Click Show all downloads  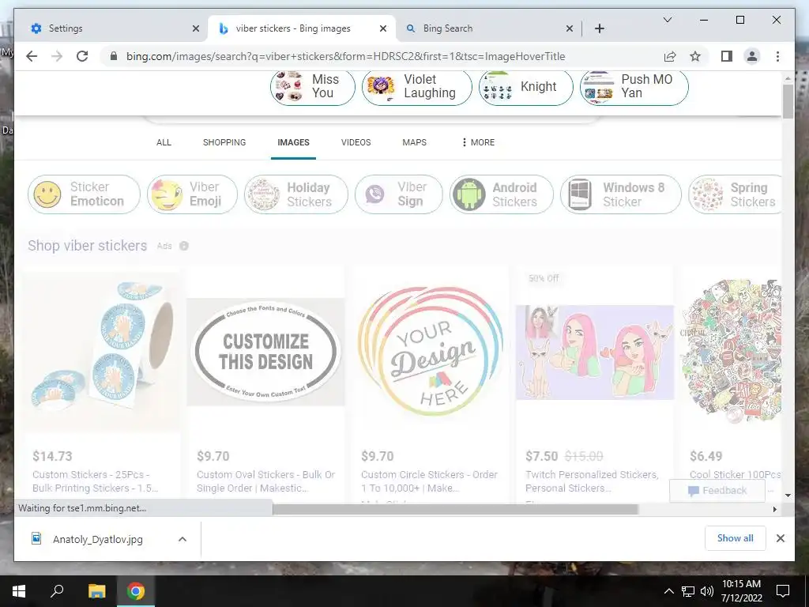[x=736, y=538]
